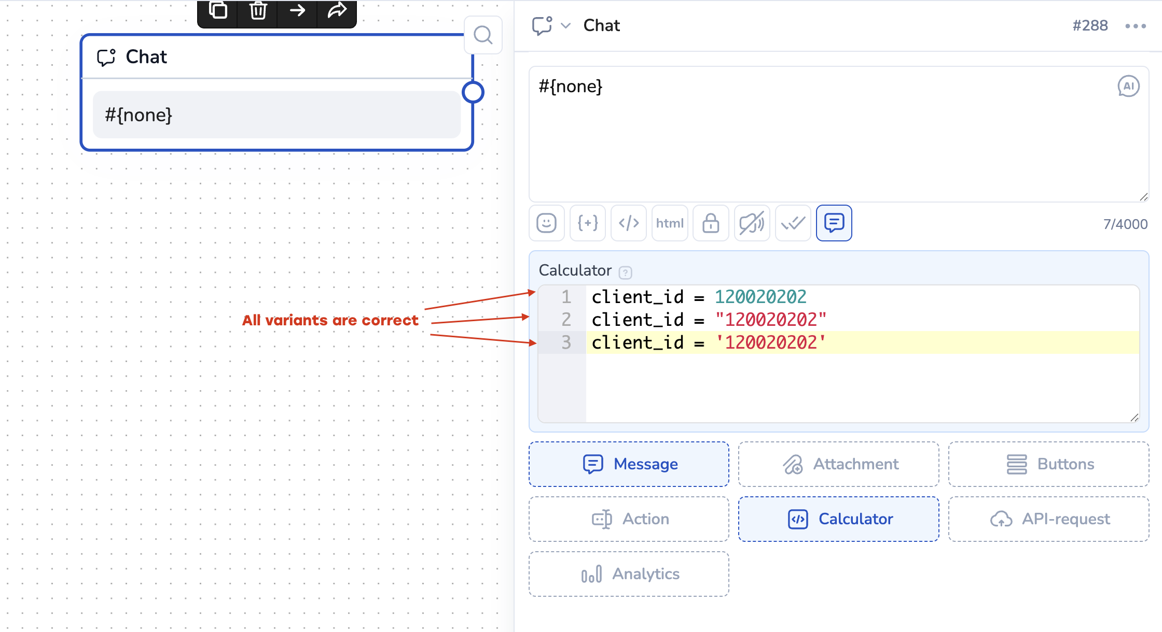The image size is (1162, 632).
Task: Click the duplicate block icon
Action: tap(218, 10)
